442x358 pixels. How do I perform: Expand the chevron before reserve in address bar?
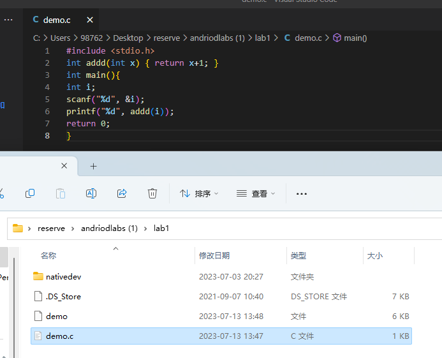tap(29, 228)
